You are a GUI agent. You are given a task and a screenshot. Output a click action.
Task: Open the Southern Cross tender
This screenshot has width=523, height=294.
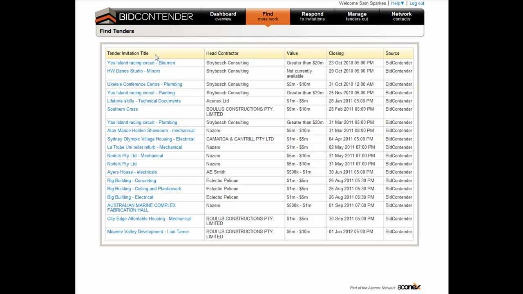123,109
